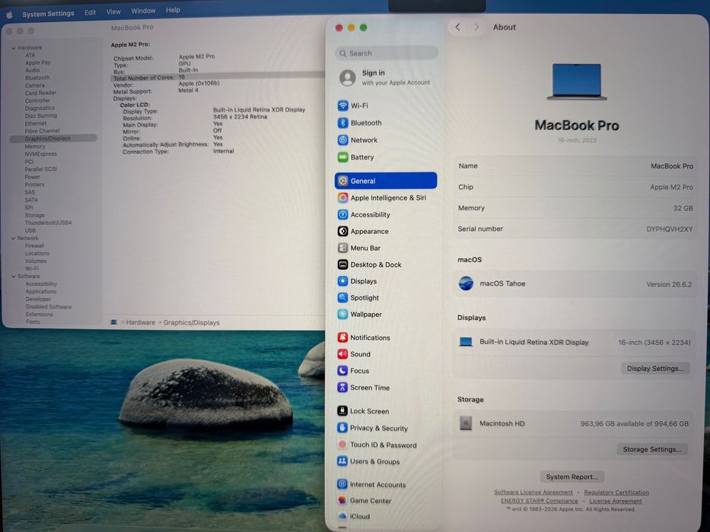Collapse the Hardware section in System Report
The image size is (710, 532).
click(14, 48)
